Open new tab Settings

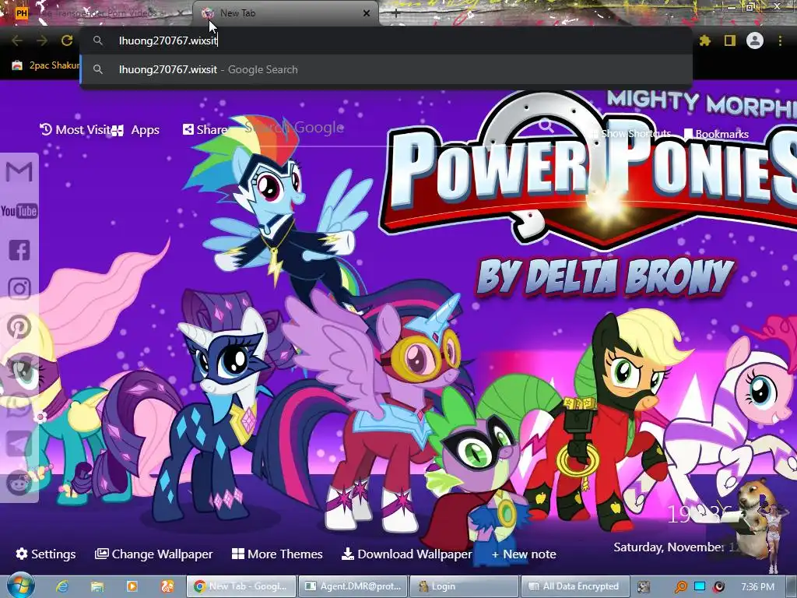pos(46,554)
